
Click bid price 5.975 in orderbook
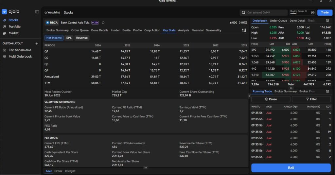[x=285, y=56]
